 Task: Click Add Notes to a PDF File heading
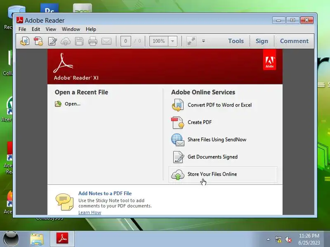point(105,193)
